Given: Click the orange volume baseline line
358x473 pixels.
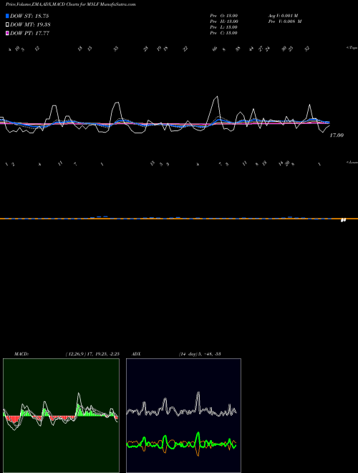Looking at the screenshot, I should click(x=179, y=219).
